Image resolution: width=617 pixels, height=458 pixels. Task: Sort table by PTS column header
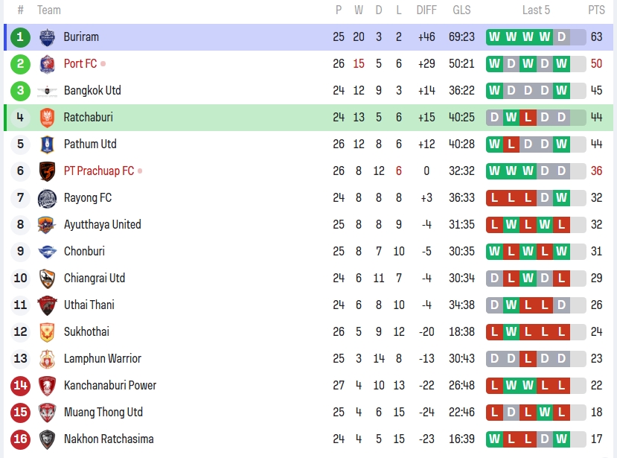pyautogui.click(x=596, y=10)
